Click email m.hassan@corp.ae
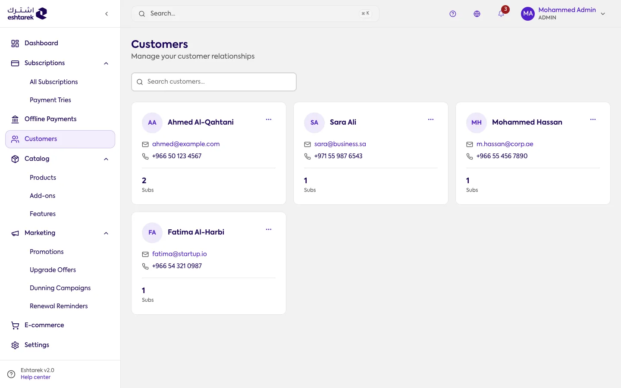 coord(505,144)
